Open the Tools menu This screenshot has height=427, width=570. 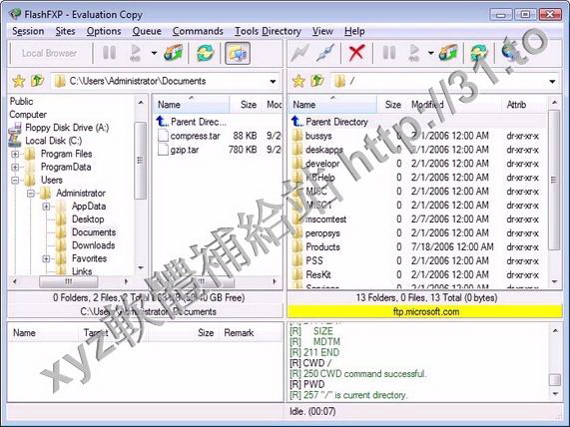click(247, 31)
